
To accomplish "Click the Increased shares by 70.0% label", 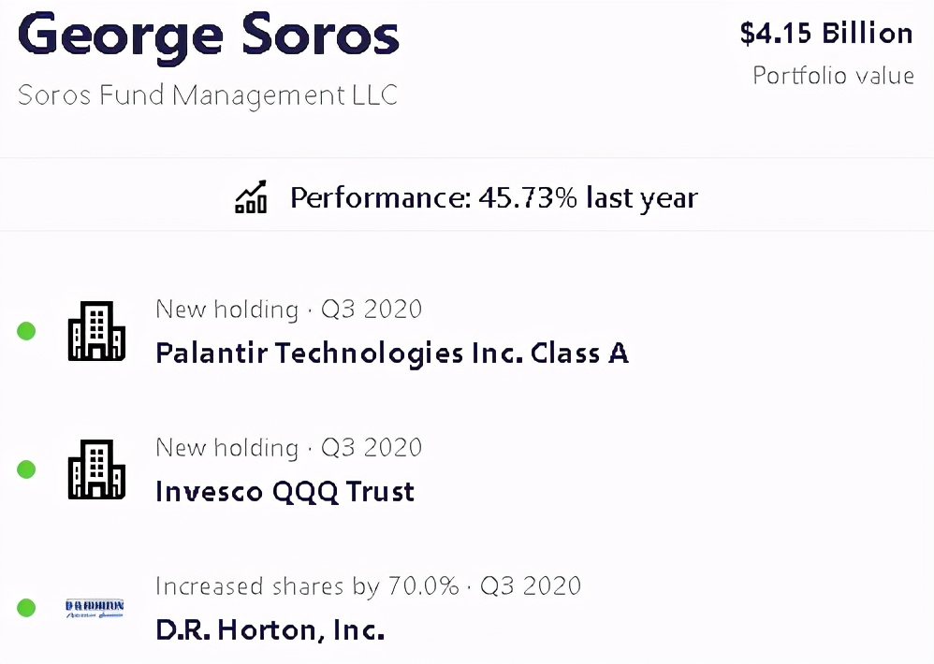I will (307, 586).
